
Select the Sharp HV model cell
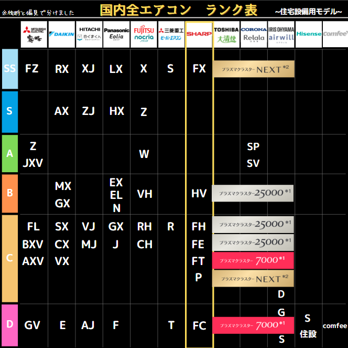(199, 194)
